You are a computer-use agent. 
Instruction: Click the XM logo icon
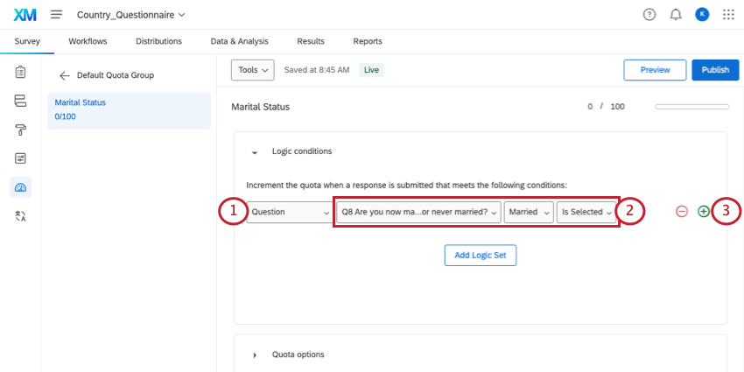[x=25, y=15]
